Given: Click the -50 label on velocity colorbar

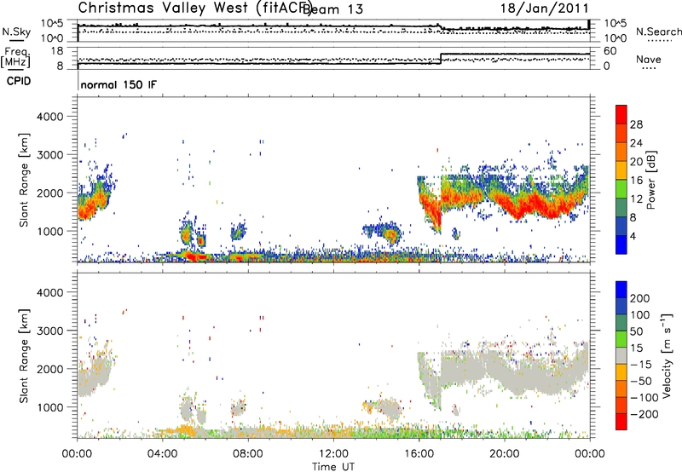Looking at the screenshot, I should click(x=641, y=381).
